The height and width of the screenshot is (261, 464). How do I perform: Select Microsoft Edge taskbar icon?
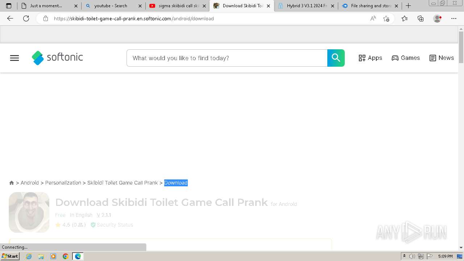coord(78,256)
